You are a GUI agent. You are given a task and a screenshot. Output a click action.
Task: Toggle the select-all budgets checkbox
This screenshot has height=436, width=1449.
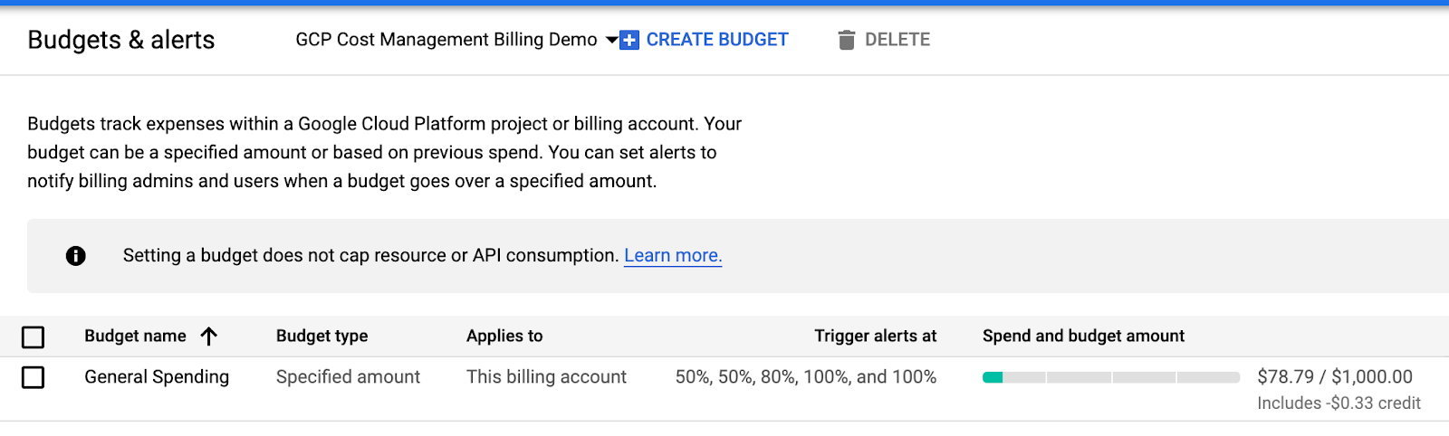34,337
